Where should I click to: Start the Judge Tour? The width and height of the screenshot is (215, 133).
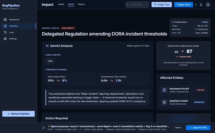click(162, 5)
